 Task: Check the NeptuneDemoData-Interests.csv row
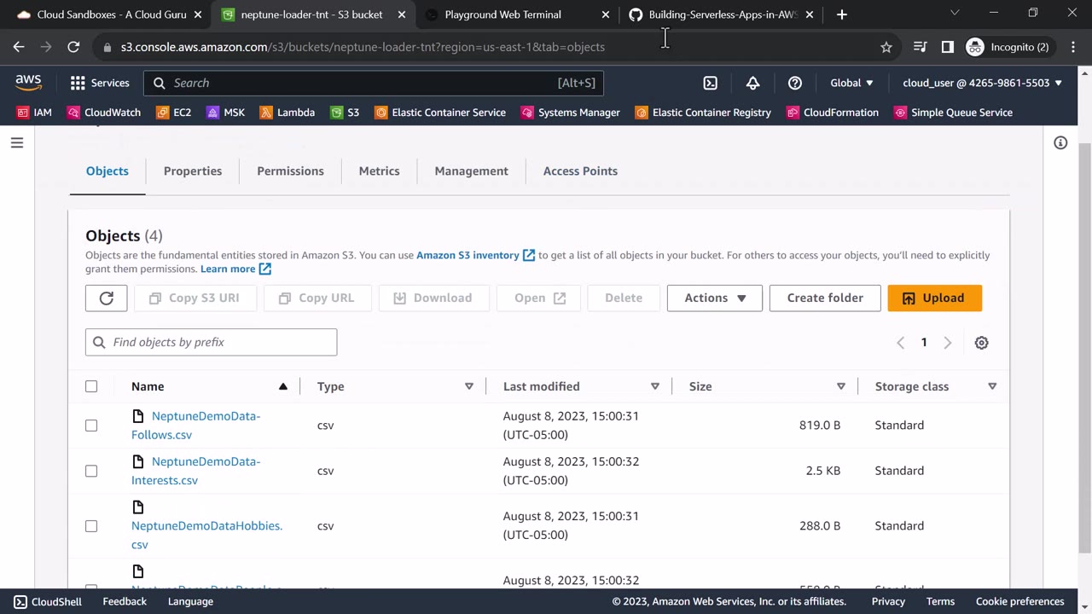click(91, 471)
